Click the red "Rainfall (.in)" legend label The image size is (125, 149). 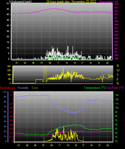tap(8, 88)
